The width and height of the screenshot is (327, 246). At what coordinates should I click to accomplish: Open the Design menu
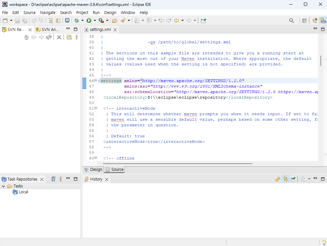point(110,12)
